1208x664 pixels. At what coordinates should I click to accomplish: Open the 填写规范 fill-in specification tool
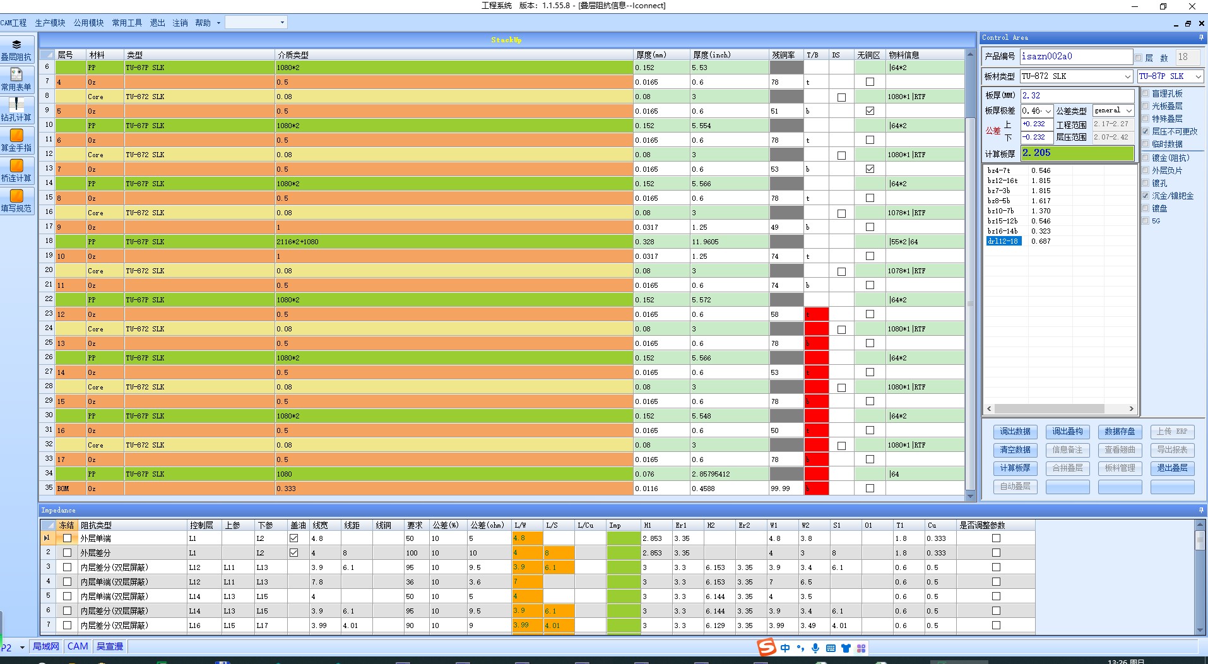tap(16, 201)
